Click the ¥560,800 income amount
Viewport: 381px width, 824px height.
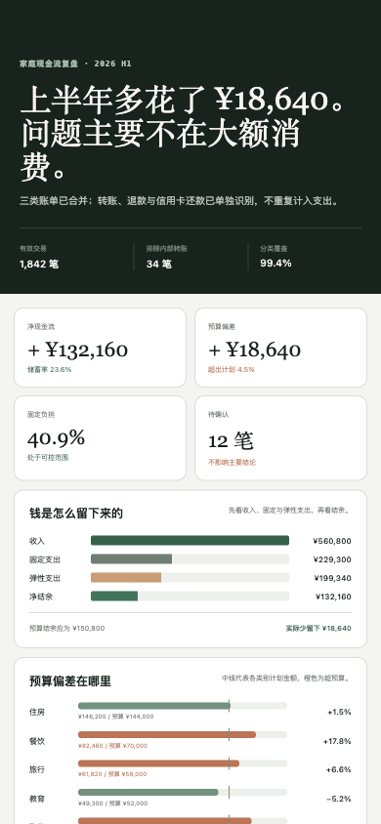click(332, 541)
